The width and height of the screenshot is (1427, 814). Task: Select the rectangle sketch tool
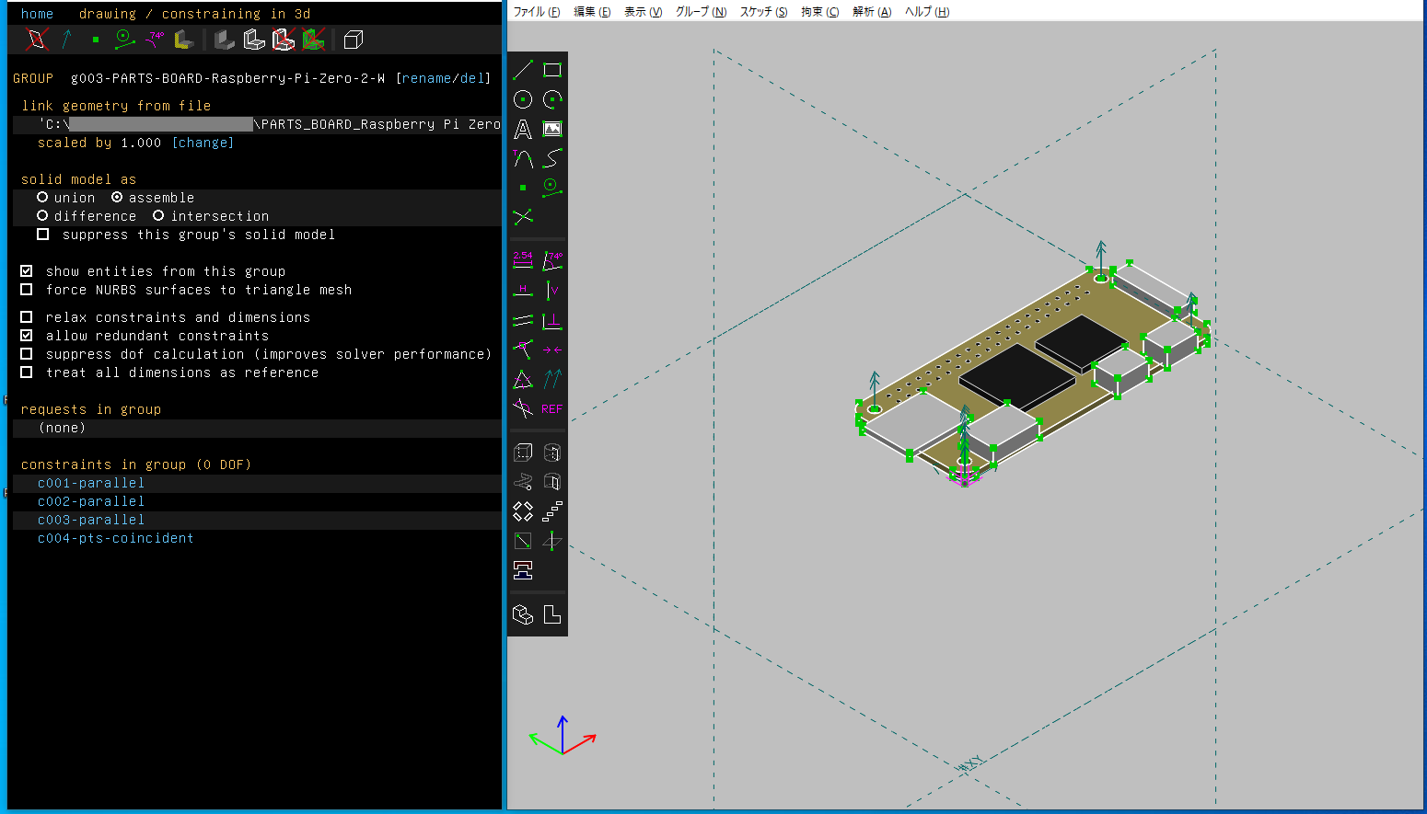coord(552,70)
